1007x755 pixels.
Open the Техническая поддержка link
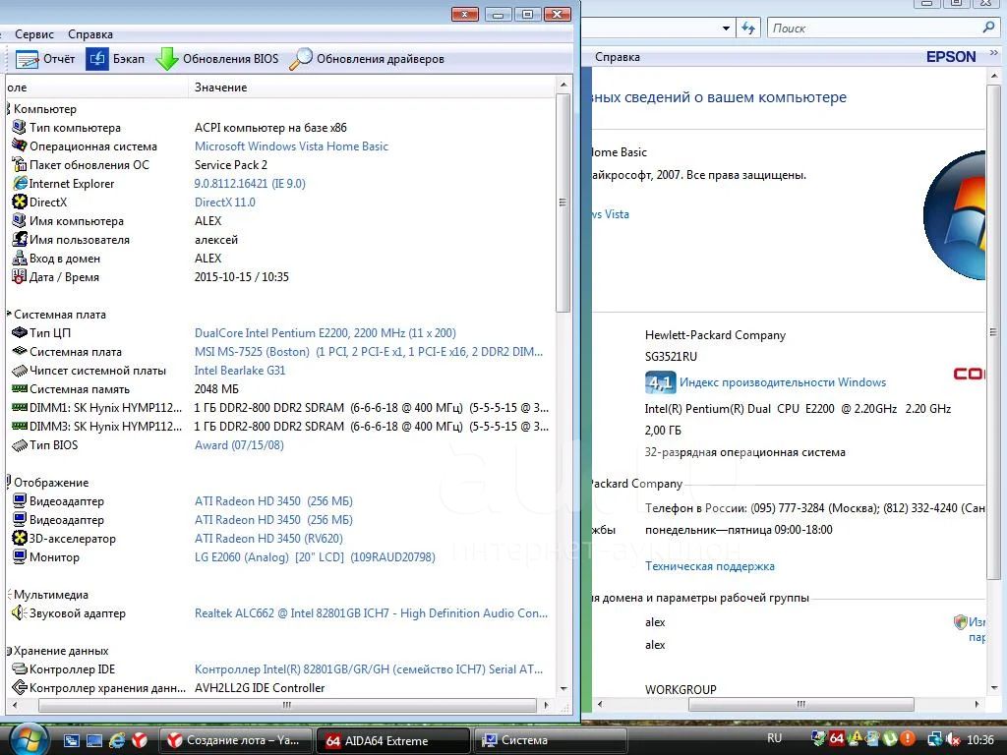710,565
